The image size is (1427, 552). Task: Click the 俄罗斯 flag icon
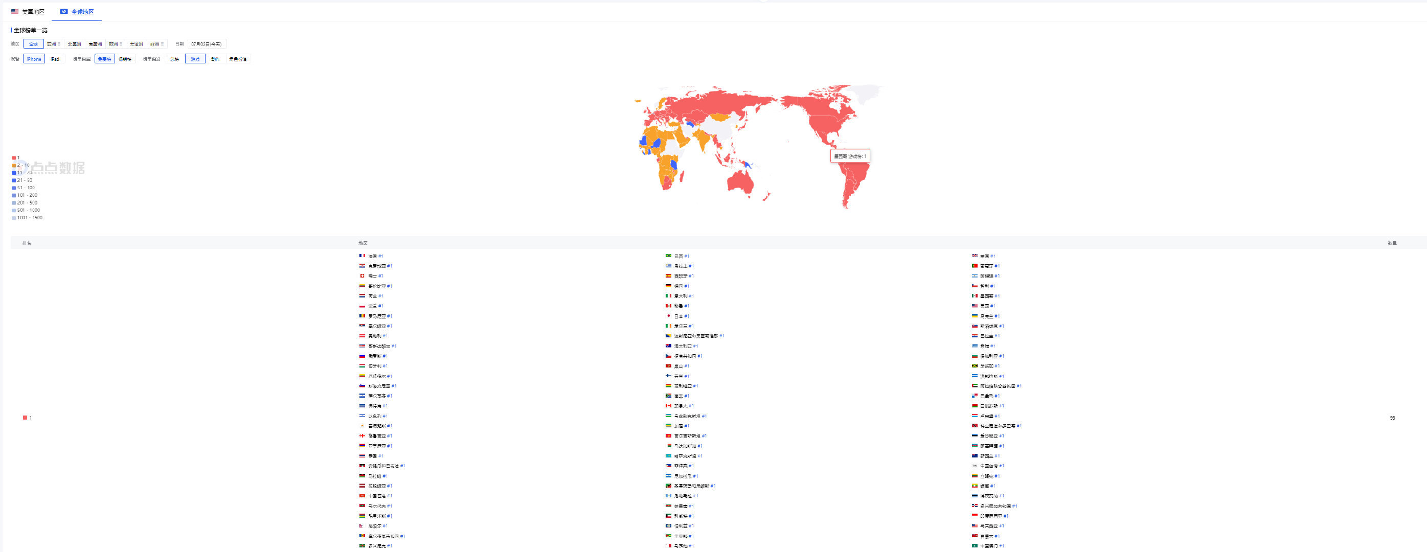click(x=362, y=355)
